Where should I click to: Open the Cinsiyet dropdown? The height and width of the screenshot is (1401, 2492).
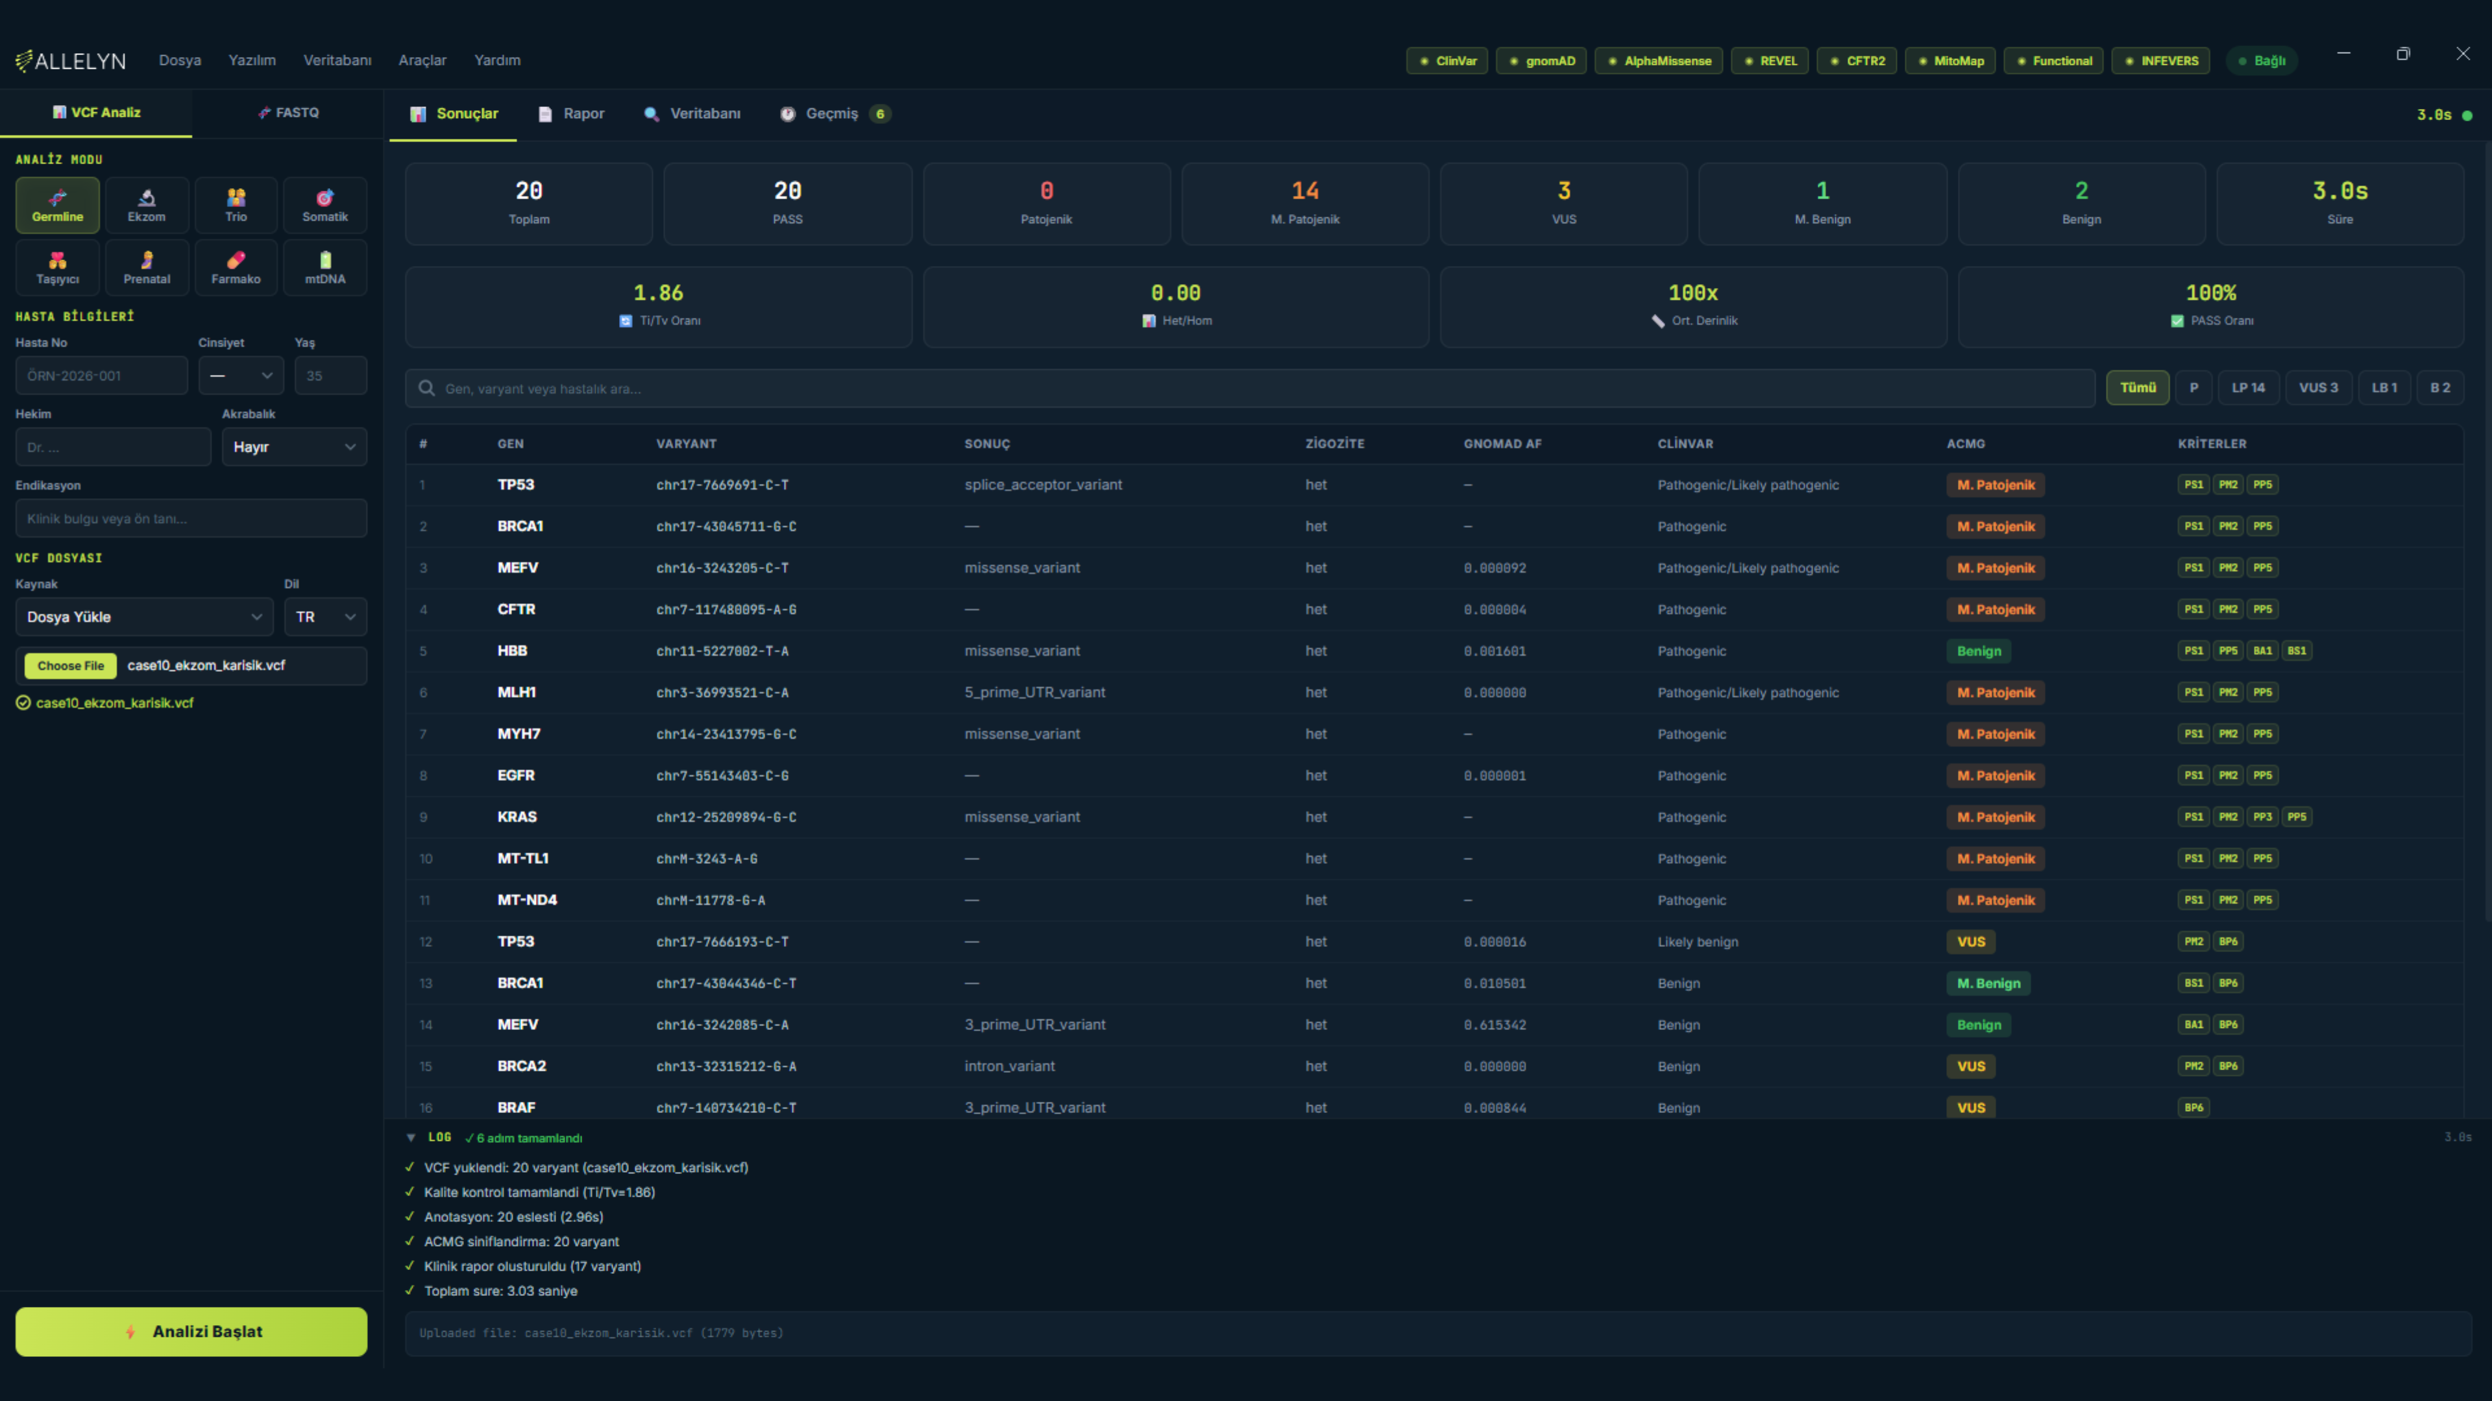tap(241, 375)
